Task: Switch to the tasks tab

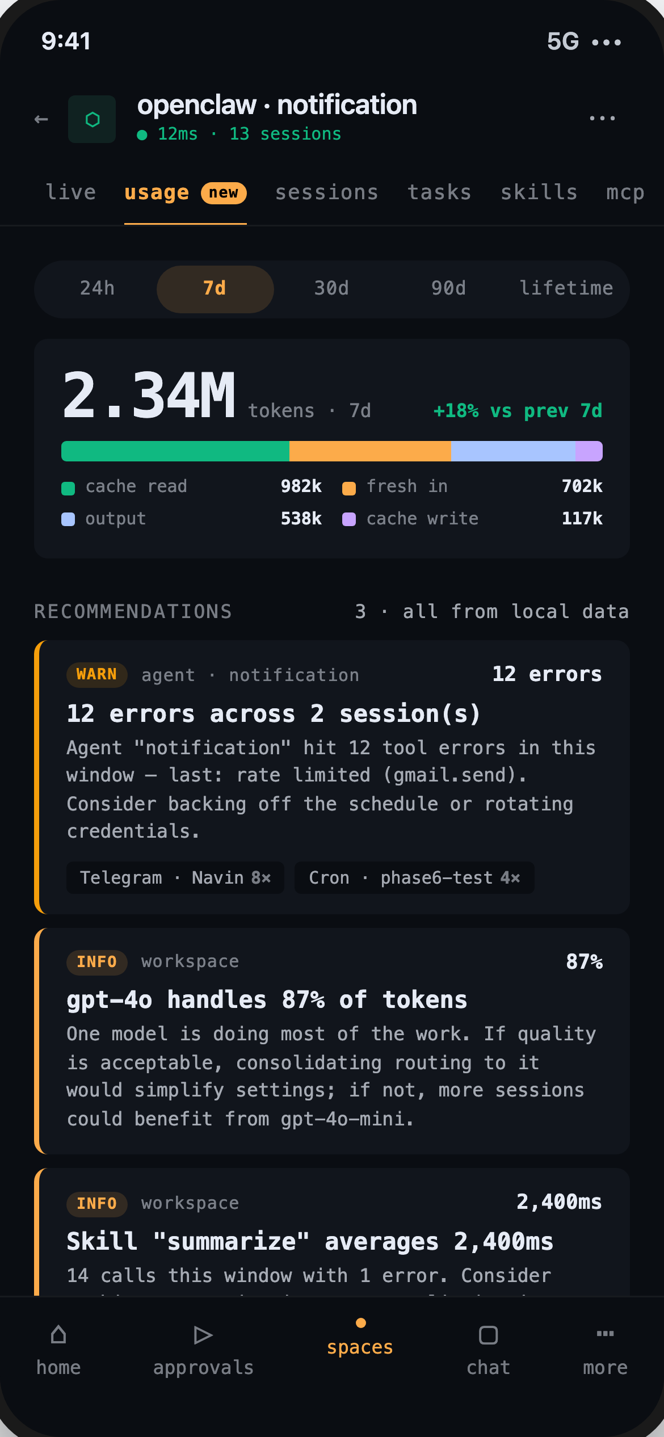Action: click(440, 192)
